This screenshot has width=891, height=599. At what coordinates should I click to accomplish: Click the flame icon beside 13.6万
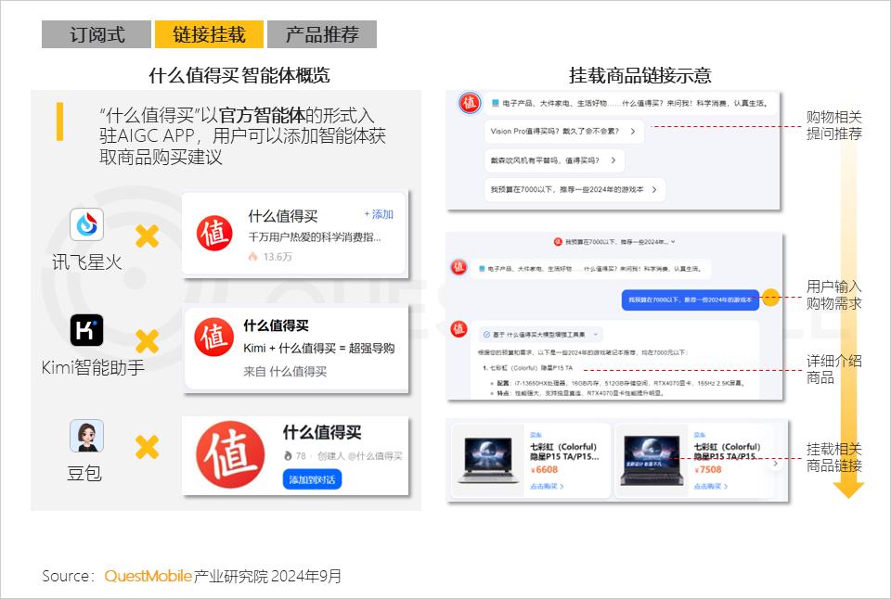[252, 257]
